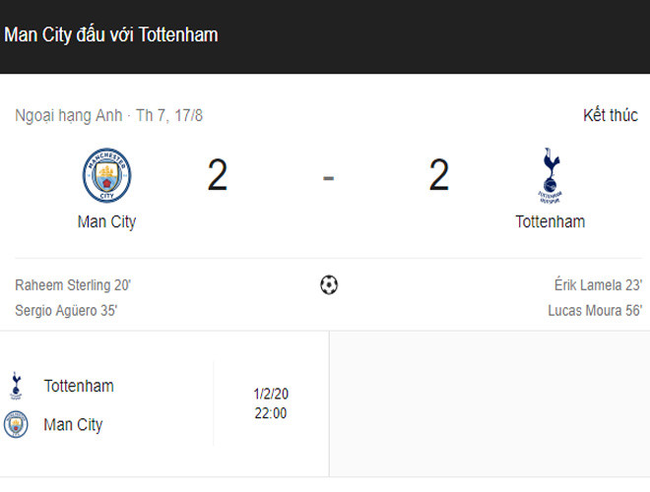Image resolution: width=650 pixels, height=492 pixels.
Task: Select goal scorer Lucas Moura 56'
Action: (595, 311)
